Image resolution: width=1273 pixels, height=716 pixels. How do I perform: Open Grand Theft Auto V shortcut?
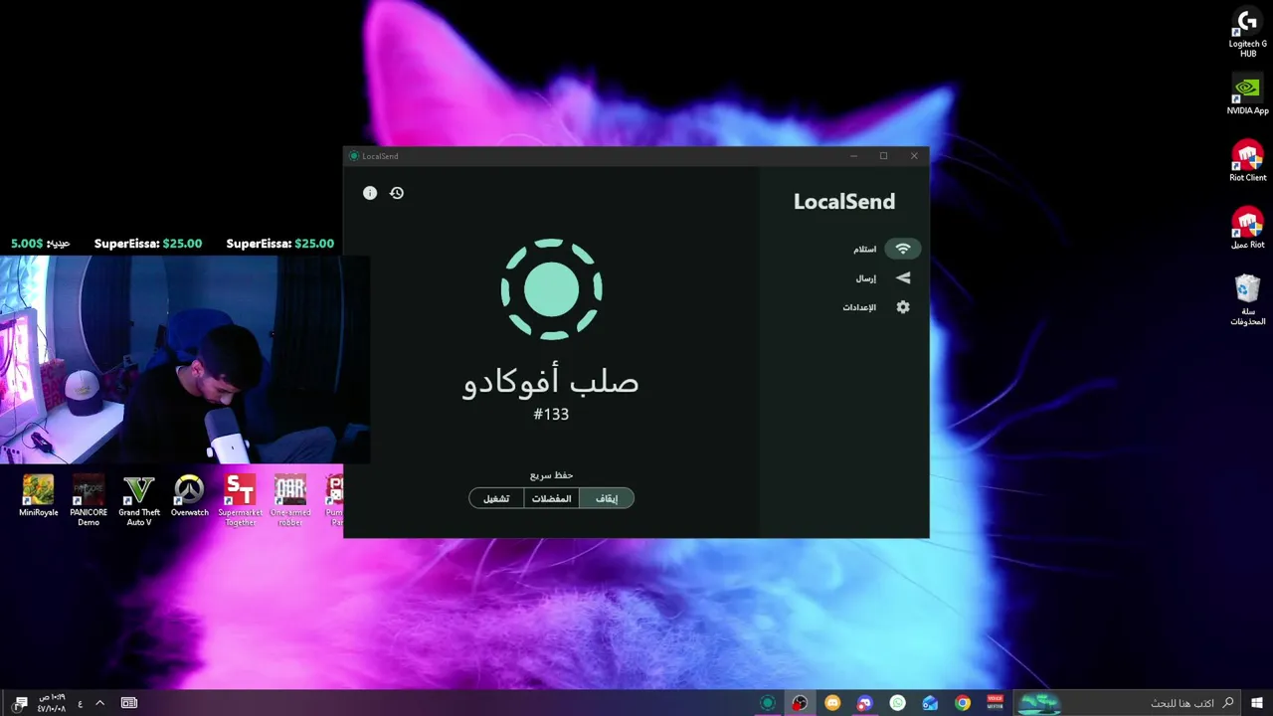click(x=139, y=500)
